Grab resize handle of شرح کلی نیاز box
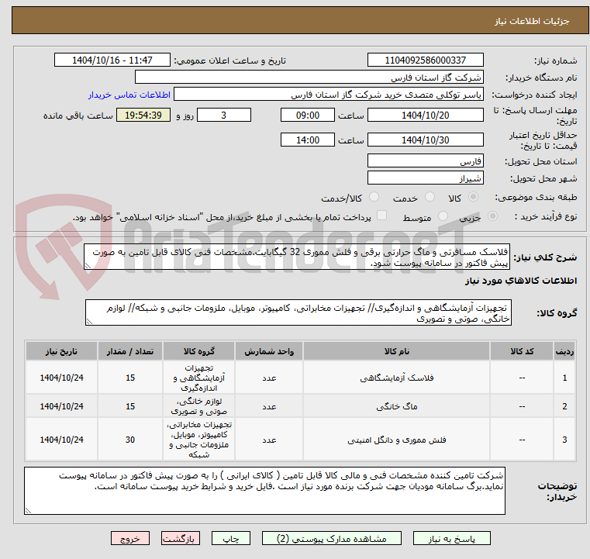 88,266
